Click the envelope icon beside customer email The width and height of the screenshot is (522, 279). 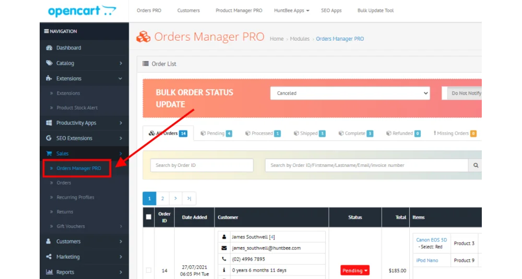224,248
